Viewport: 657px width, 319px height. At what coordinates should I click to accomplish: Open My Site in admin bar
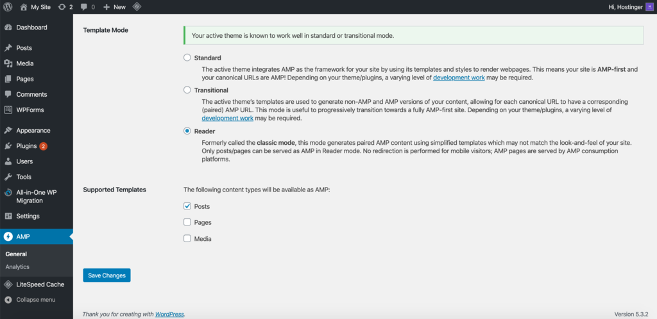coord(37,6)
